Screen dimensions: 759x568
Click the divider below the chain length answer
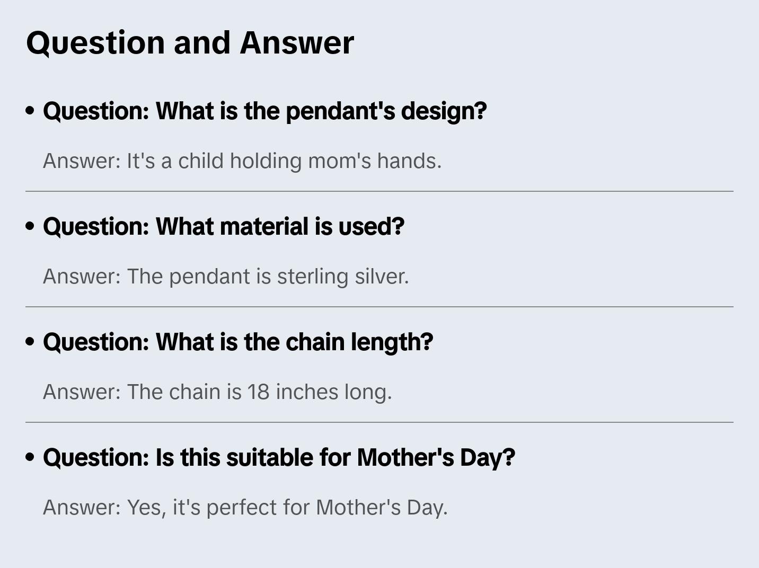point(380,422)
